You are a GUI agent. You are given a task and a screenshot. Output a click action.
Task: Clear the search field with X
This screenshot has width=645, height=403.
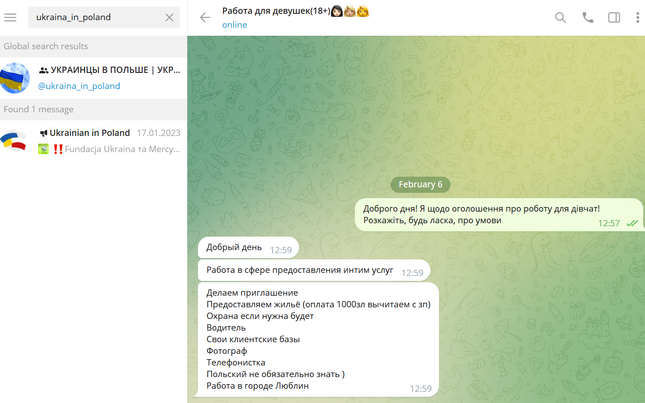coord(169,17)
